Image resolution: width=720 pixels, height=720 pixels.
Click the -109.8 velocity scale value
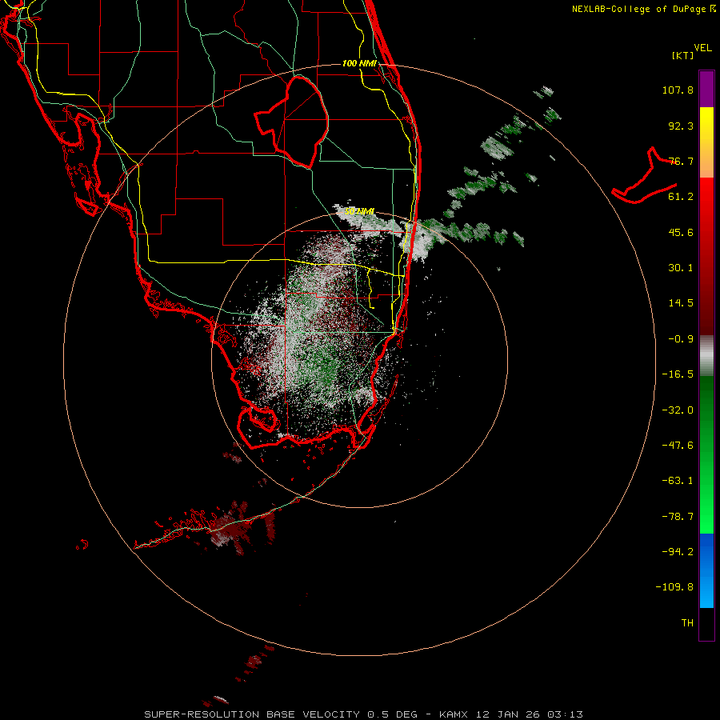tap(674, 587)
